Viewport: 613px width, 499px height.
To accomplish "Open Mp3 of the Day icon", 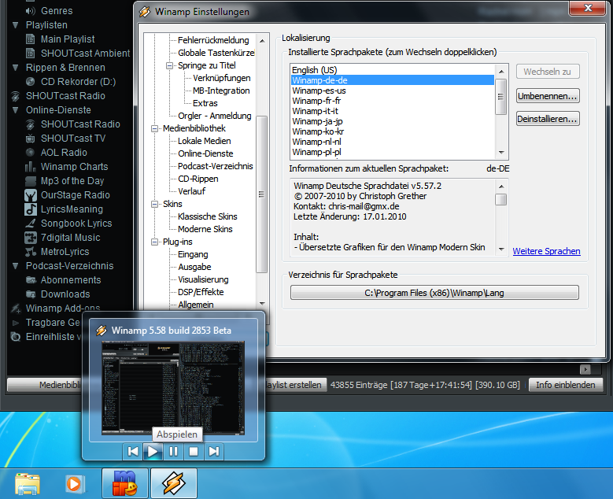I will (x=30, y=181).
